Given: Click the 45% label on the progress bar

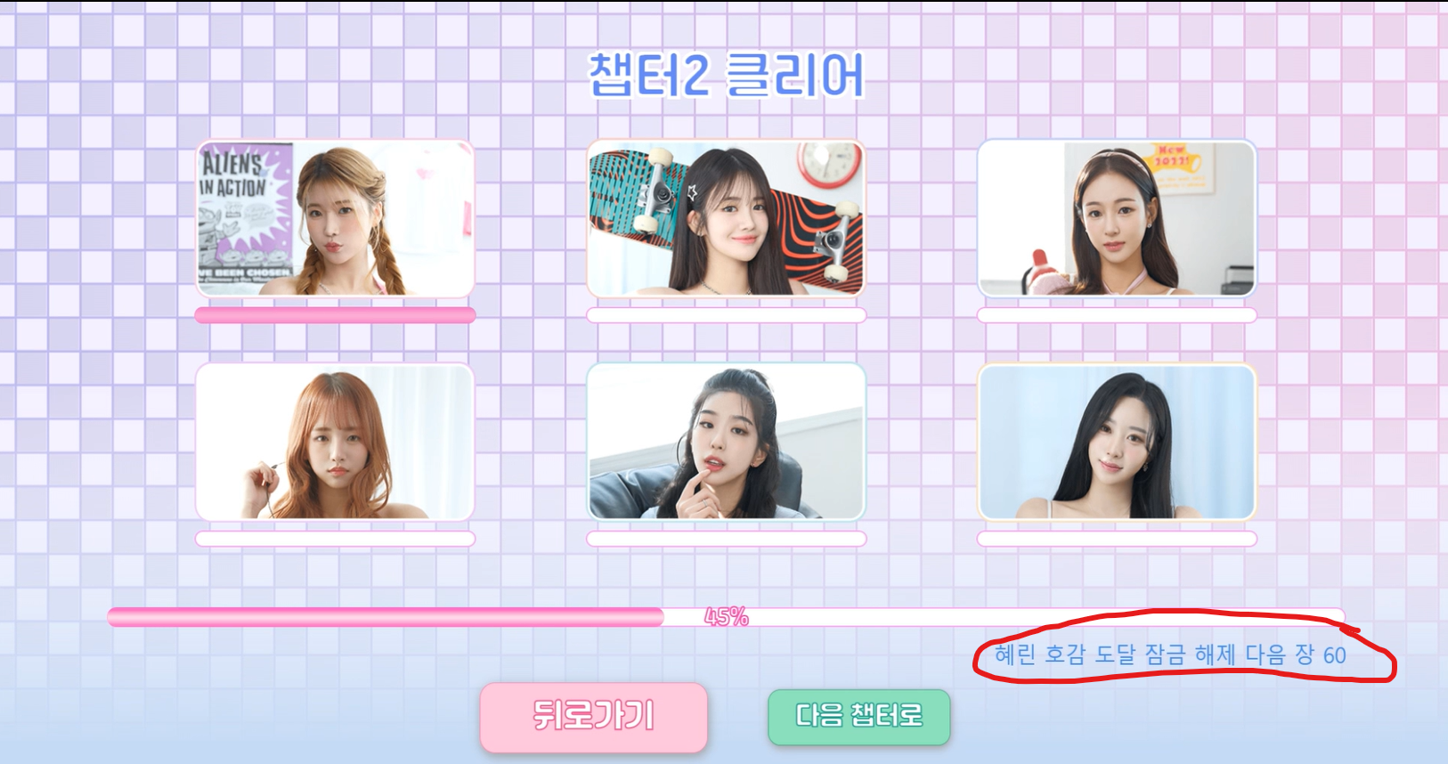Looking at the screenshot, I should (x=727, y=617).
